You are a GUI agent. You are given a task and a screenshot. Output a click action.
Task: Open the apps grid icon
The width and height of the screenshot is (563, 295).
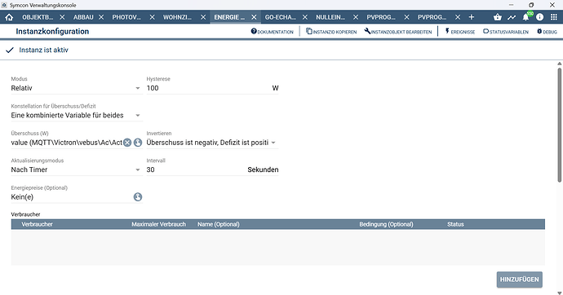[x=554, y=17]
